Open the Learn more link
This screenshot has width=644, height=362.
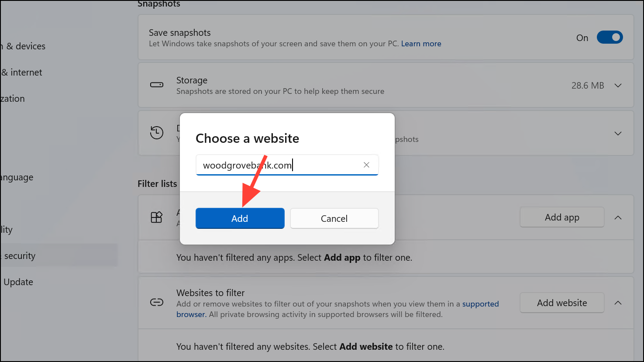pos(420,43)
